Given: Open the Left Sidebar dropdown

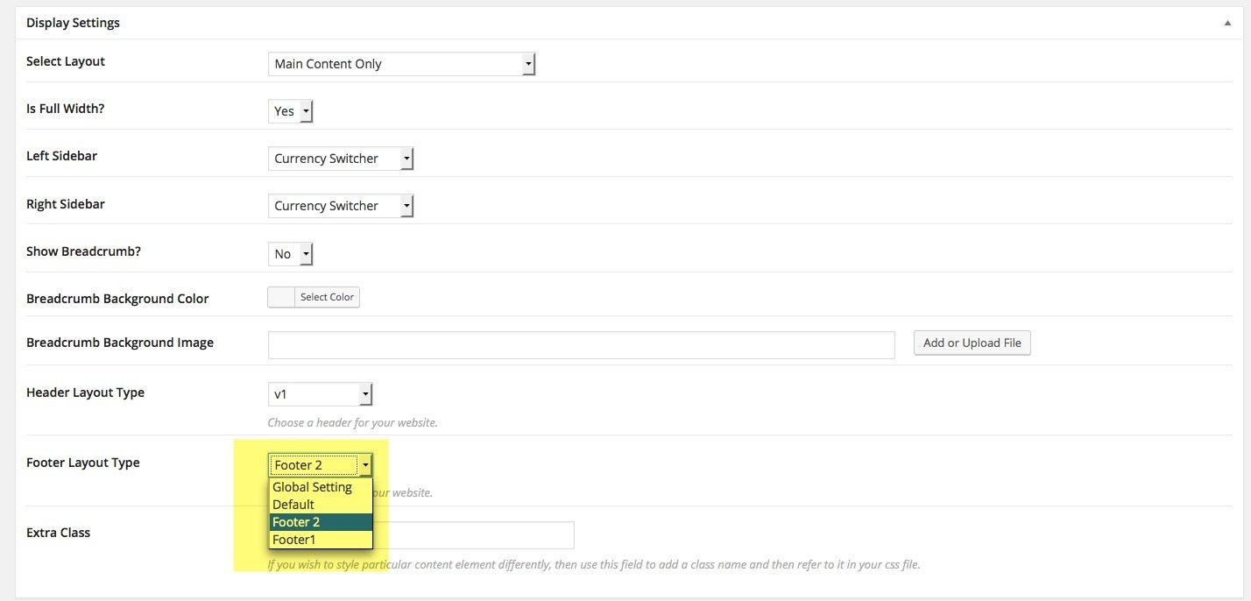Looking at the screenshot, I should (x=340, y=159).
